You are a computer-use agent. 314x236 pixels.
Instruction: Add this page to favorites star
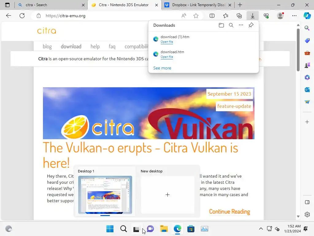tap(196, 16)
